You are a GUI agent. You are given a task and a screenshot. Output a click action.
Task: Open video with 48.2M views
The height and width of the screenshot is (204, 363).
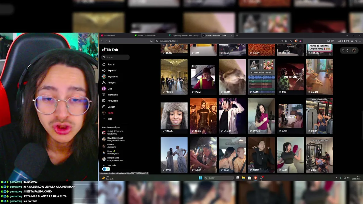coord(203,116)
